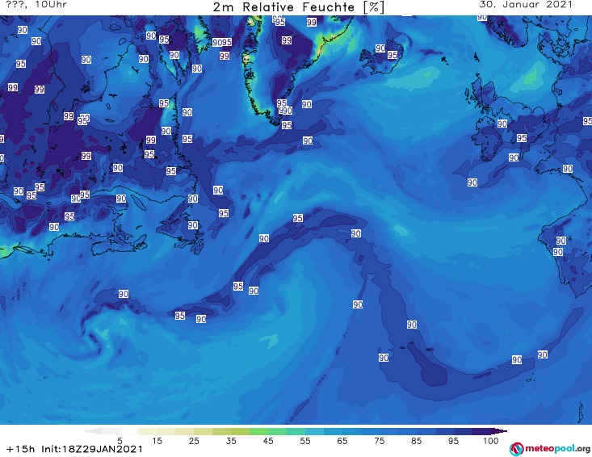Click the dark purple legend swatch near 100

point(481,431)
